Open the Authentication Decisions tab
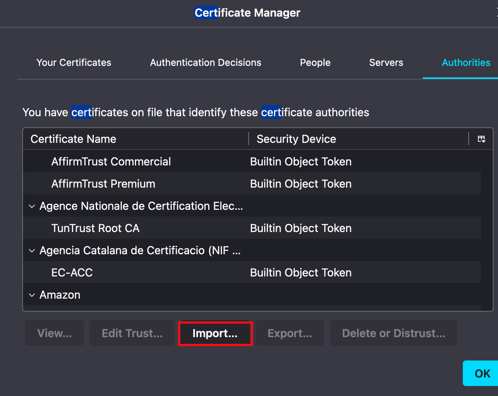The image size is (498, 396). pyautogui.click(x=206, y=63)
